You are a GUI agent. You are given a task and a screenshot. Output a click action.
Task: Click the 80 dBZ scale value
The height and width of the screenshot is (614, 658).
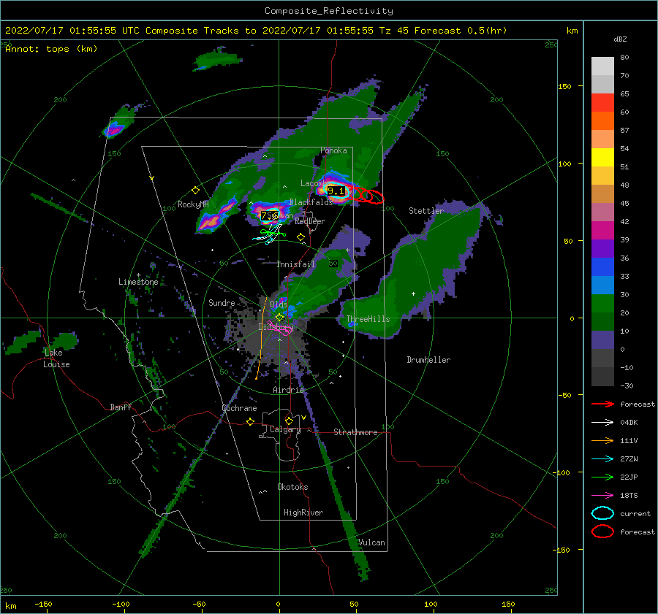pyautogui.click(x=624, y=58)
